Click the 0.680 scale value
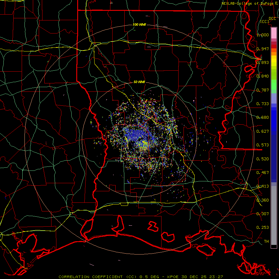 click(263, 117)
